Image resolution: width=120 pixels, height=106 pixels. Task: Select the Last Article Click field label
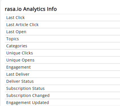(22, 25)
